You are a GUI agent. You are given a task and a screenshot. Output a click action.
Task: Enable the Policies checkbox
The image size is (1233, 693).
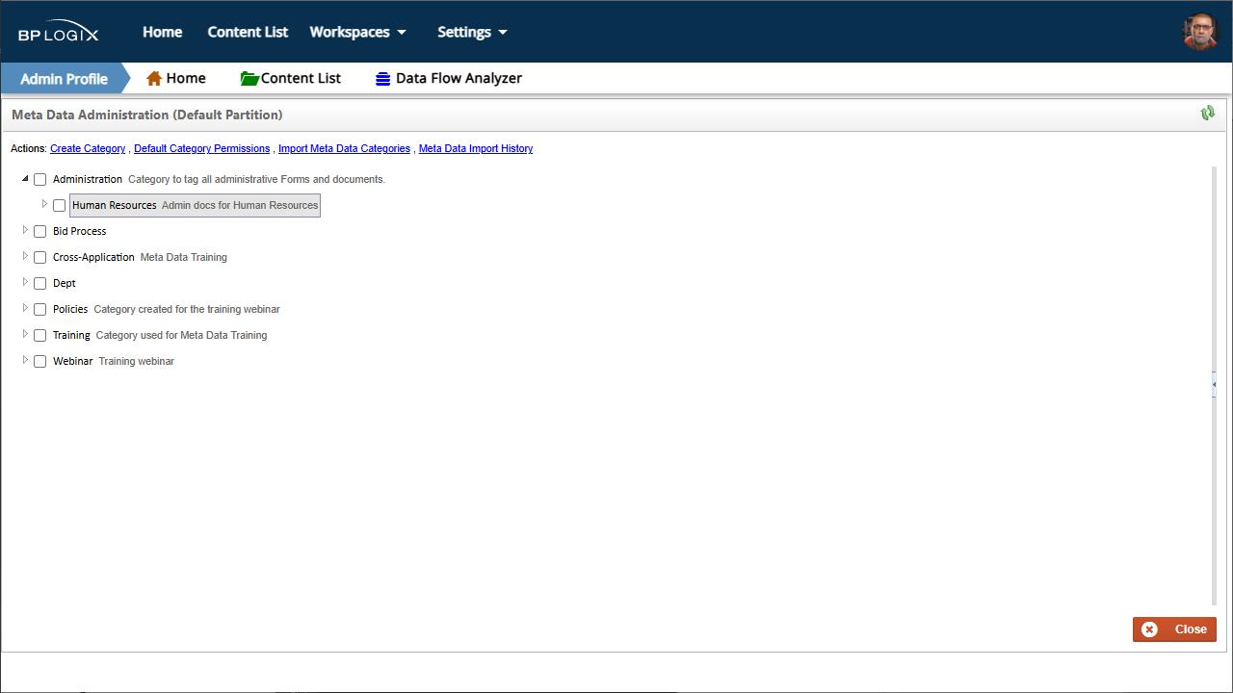40,310
